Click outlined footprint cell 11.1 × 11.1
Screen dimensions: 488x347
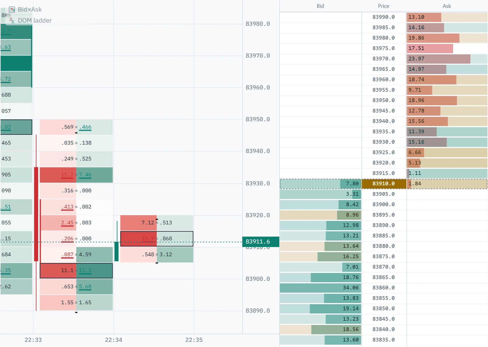tap(76, 271)
